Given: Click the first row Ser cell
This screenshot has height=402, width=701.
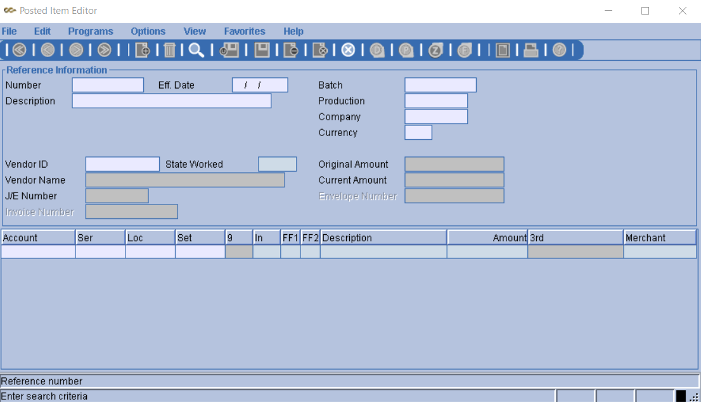Looking at the screenshot, I should [x=100, y=252].
